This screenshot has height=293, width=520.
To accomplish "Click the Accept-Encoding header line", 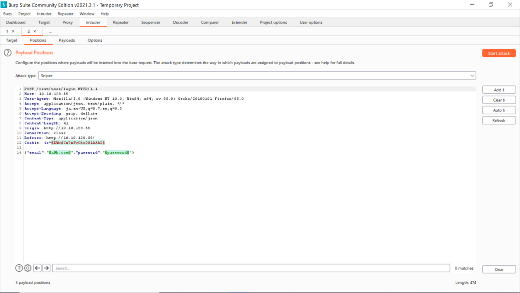I will (x=61, y=113).
